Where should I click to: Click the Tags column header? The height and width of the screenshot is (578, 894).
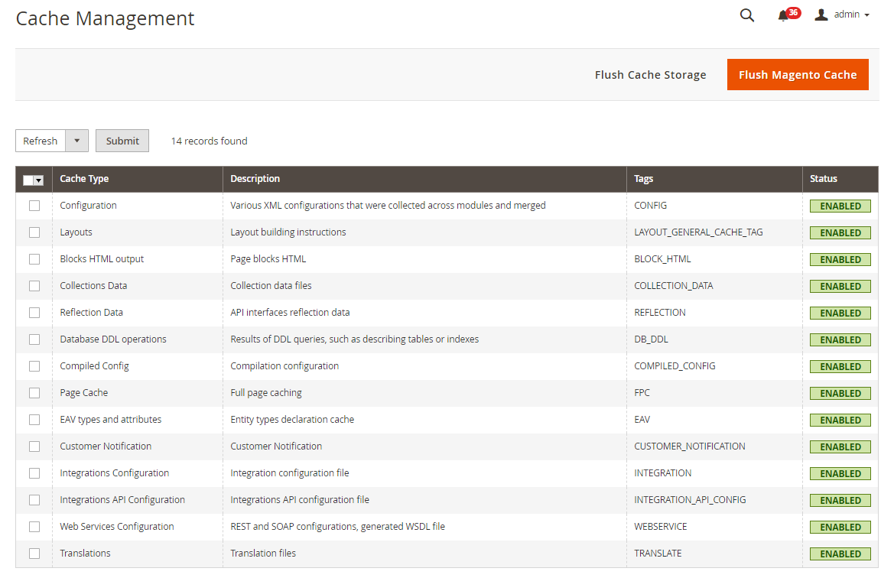coord(643,179)
